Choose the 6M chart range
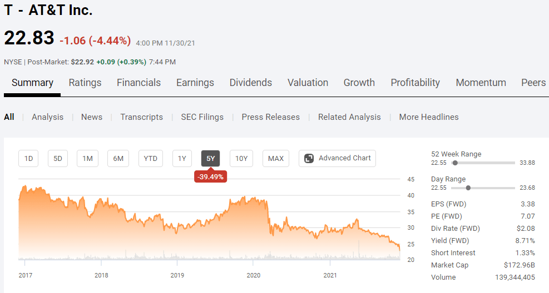Screen dimensions: 549x293 118,159
